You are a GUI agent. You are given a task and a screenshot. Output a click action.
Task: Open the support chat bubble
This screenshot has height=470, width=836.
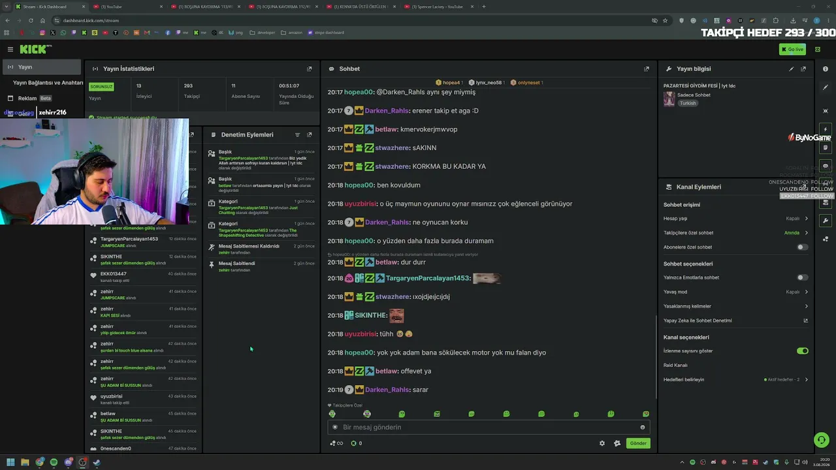(x=822, y=440)
